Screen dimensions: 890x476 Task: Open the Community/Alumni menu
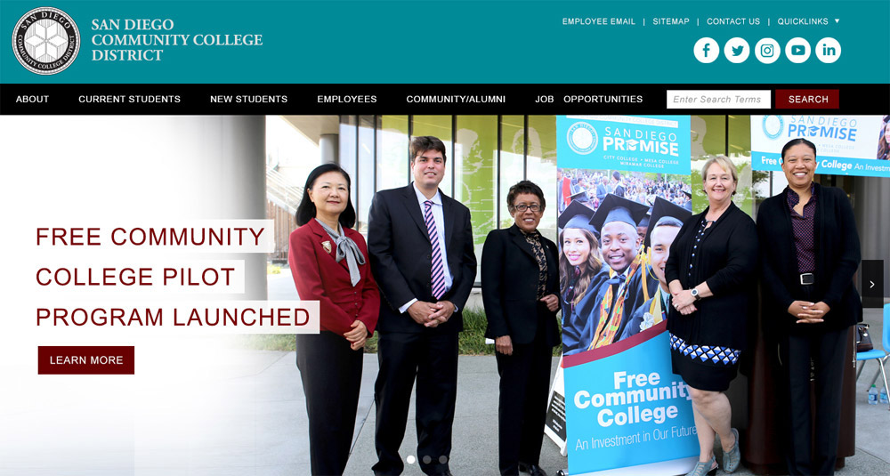(456, 100)
